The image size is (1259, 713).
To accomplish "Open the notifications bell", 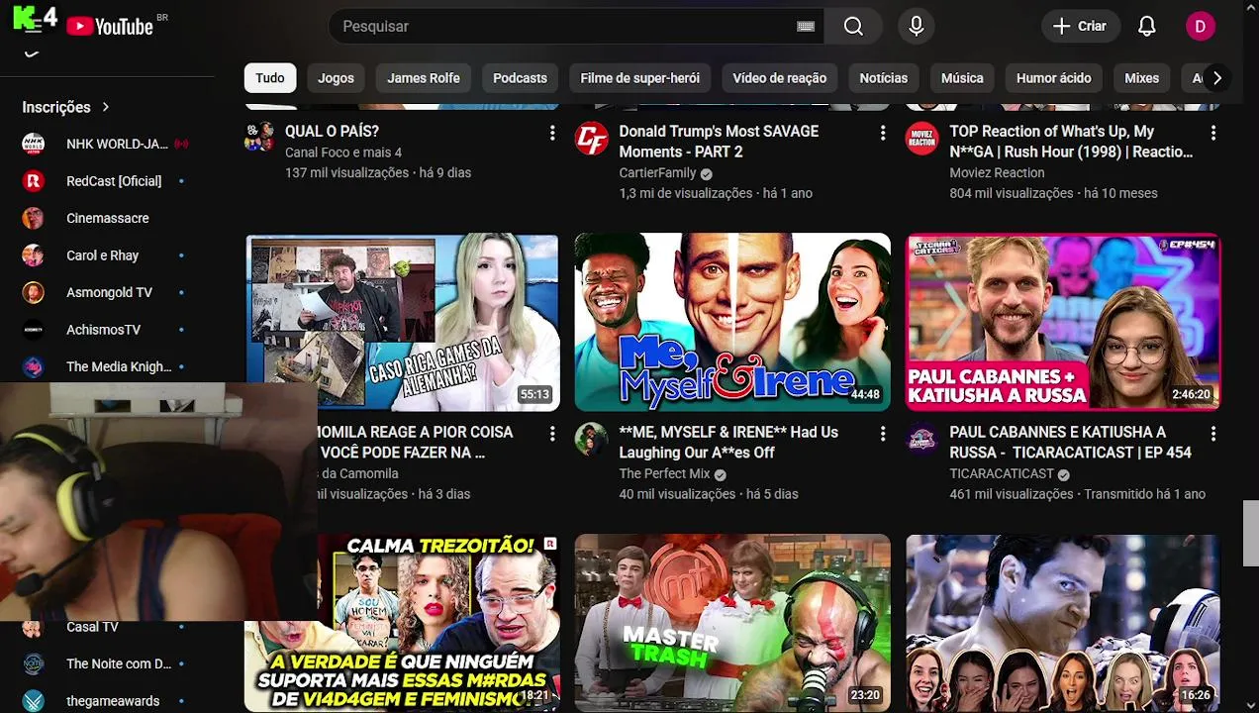I will click(x=1147, y=27).
